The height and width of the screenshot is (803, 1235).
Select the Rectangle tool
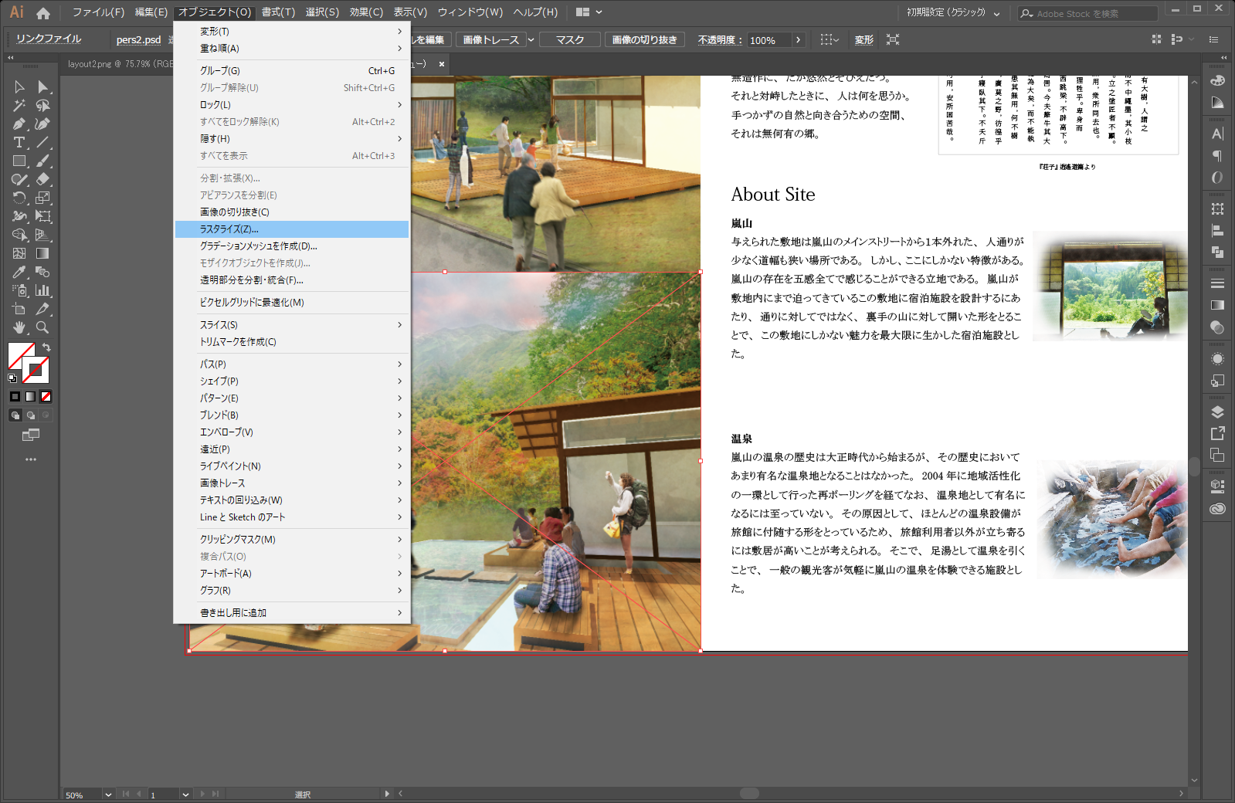click(x=19, y=161)
